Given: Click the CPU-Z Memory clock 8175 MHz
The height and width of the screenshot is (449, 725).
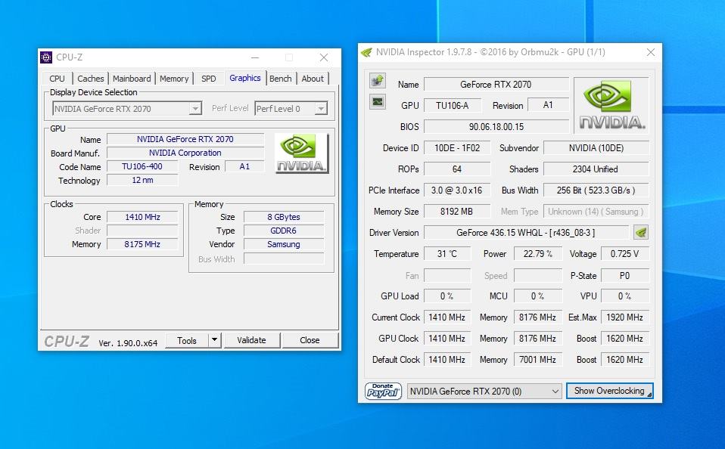Looking at the screenshot, I should point(142,244).
